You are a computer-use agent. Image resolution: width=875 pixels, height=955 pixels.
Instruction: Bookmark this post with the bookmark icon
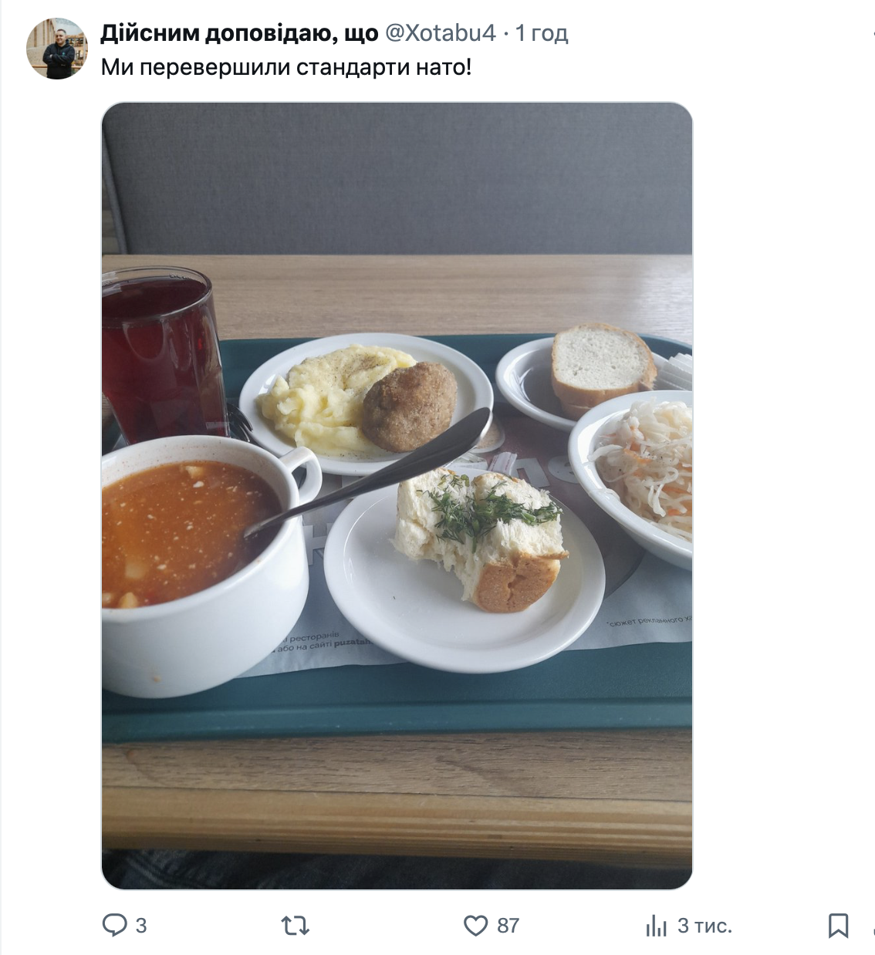click(838, 925)
